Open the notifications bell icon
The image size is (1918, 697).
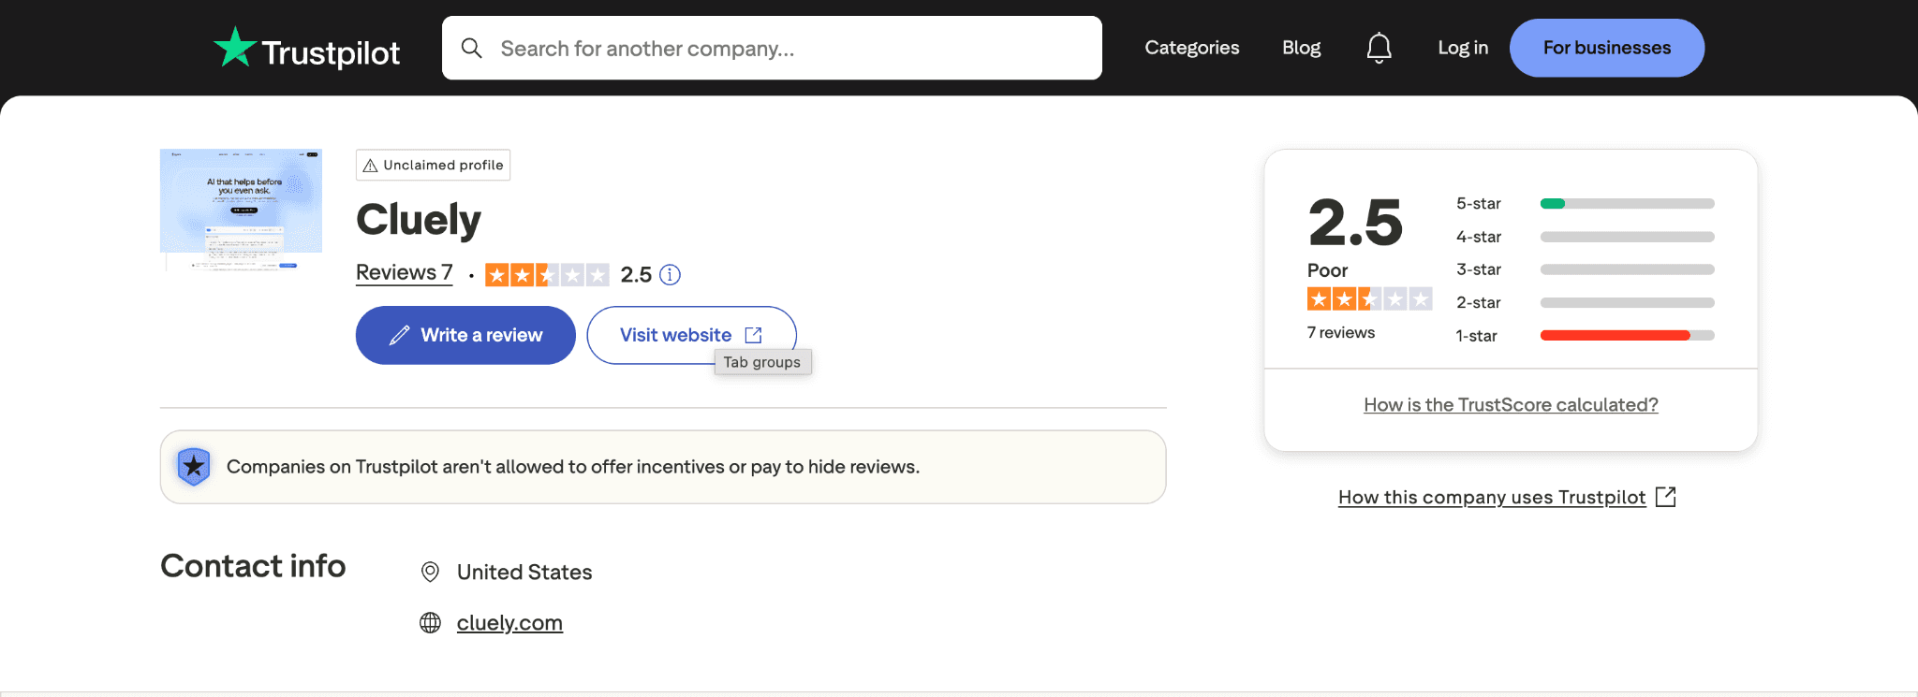pos(1379,48)
